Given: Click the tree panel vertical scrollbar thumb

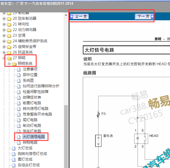Looking at the screenshot, I should [66, 136].
